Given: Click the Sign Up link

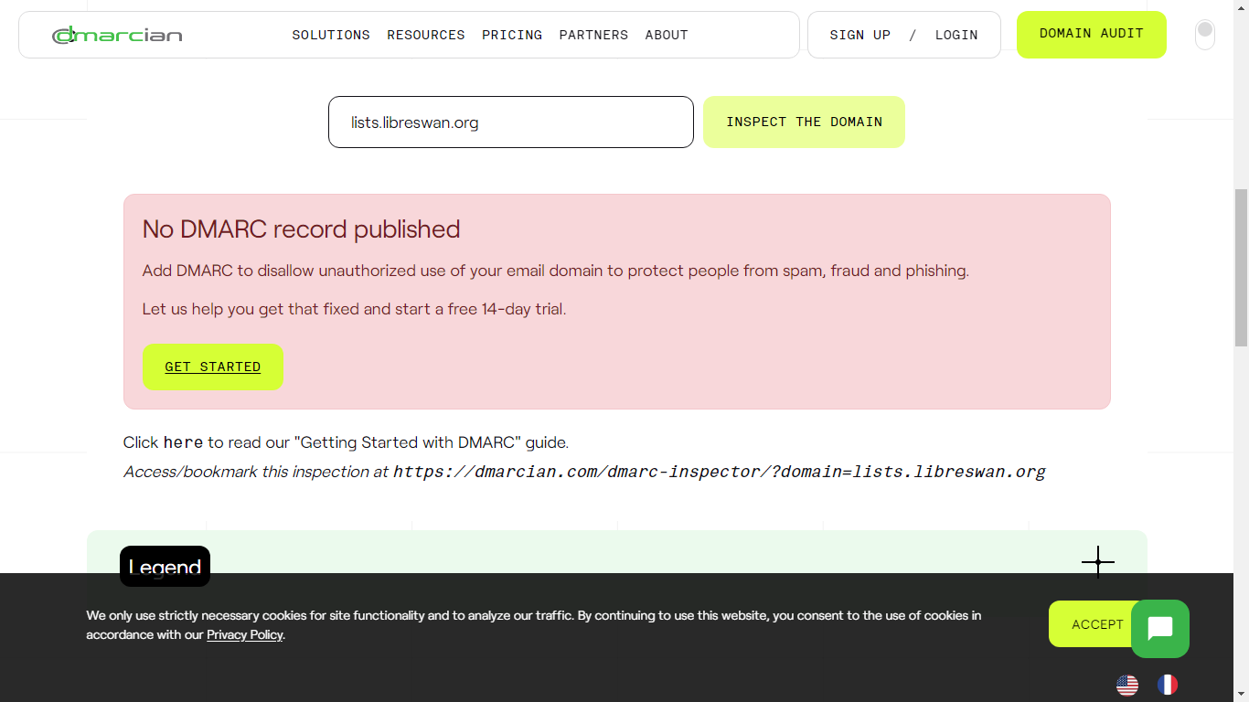Looking at the screenshot, I should pyautogui.click(x=859, y=35).
